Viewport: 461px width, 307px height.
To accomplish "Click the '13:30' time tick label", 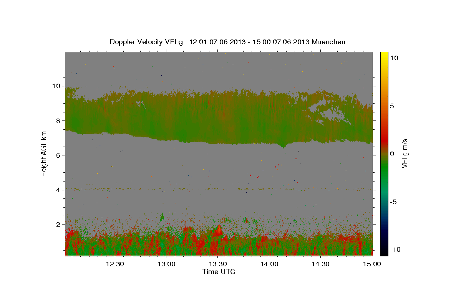I will [x=218, y=264].
